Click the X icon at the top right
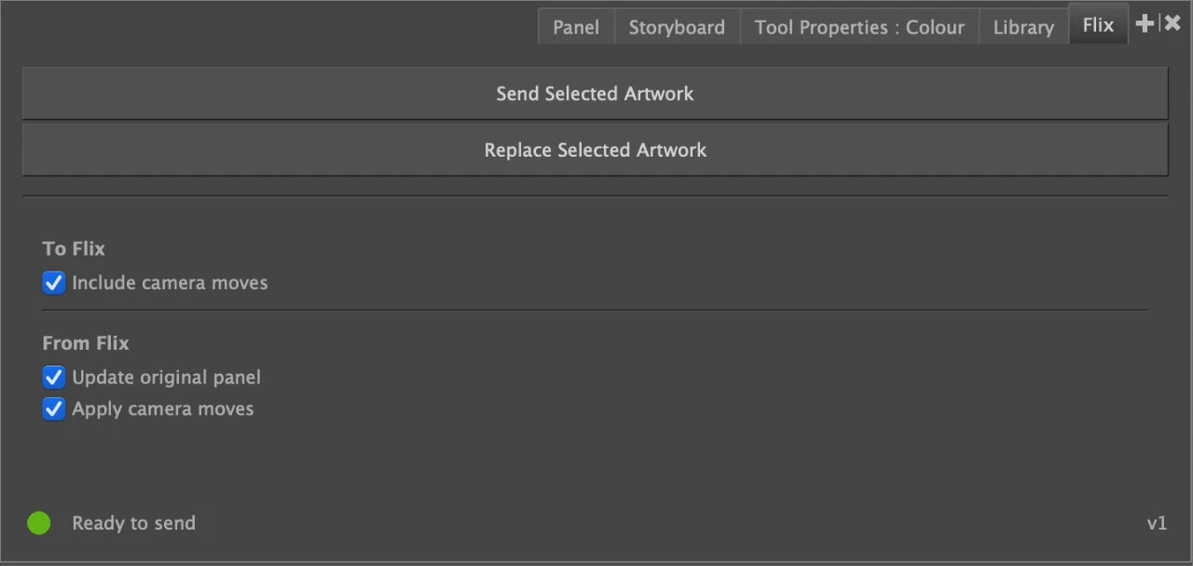Screen dimensions: 1193x566 pos(1172,23)
